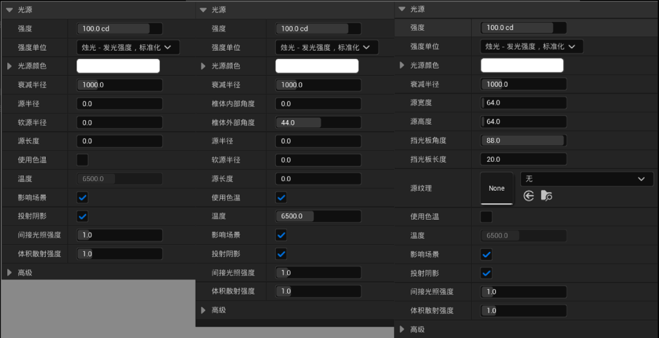
Task: Open 强度单位 dropdown in the middle panel
Action: tap(326, 47)
